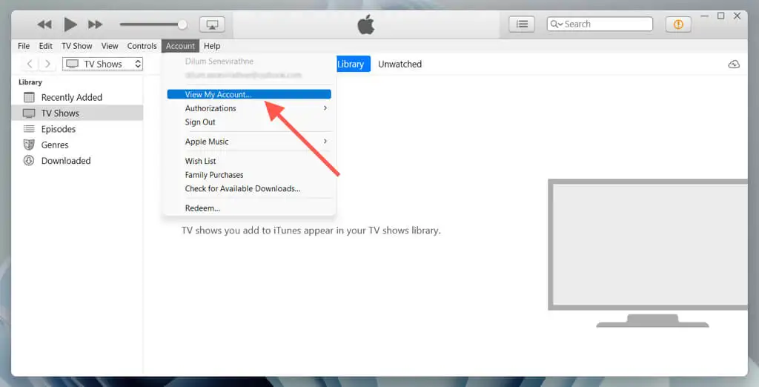The height and width of the screenshot is (387, 759).
Task: Click the Genres masks icon
Action: click(x=29, y=145)
